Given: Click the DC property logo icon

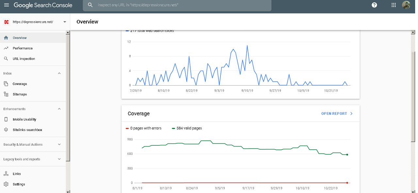Looking at the screenshot, I should pyautogui.click(x=6, y=22).
